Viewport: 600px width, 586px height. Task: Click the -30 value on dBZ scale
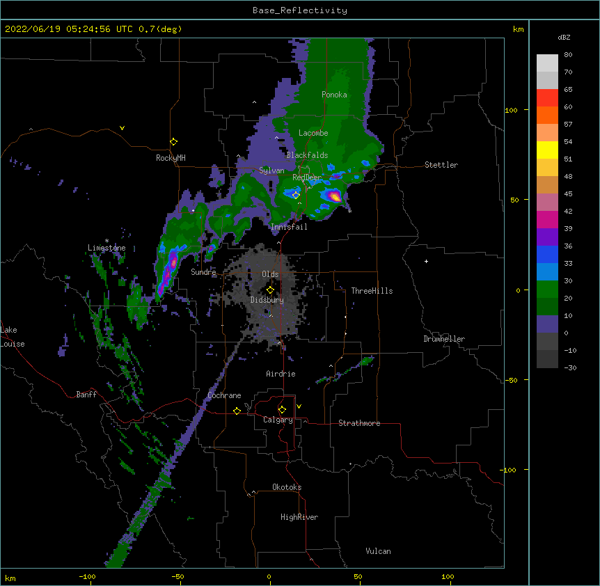(x=570, y=368)
